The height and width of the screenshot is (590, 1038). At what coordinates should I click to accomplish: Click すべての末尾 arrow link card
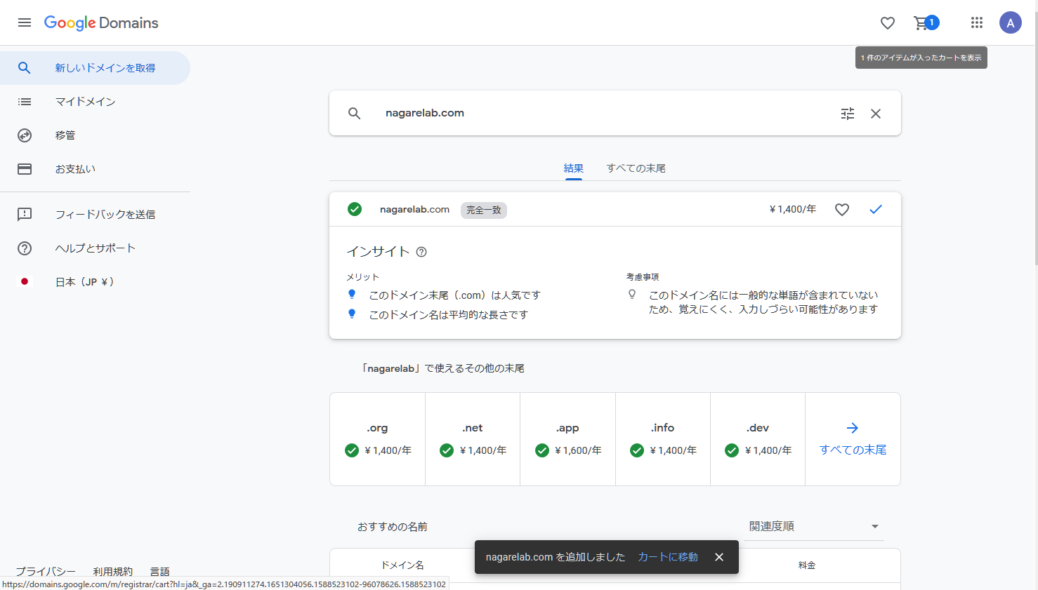tap(853, 439)
